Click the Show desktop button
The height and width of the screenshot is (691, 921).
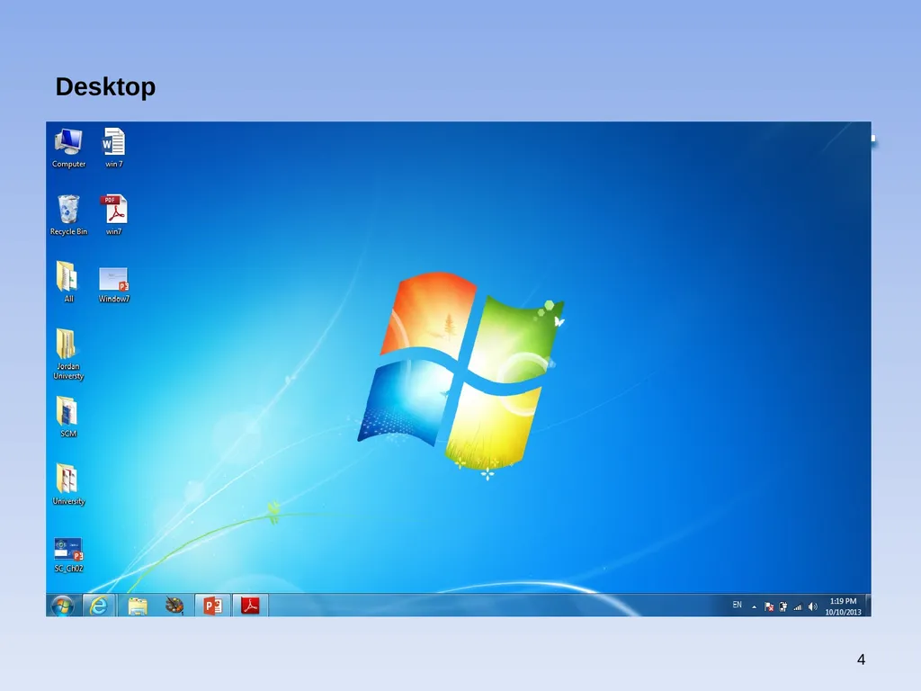[x=868, y=606]
